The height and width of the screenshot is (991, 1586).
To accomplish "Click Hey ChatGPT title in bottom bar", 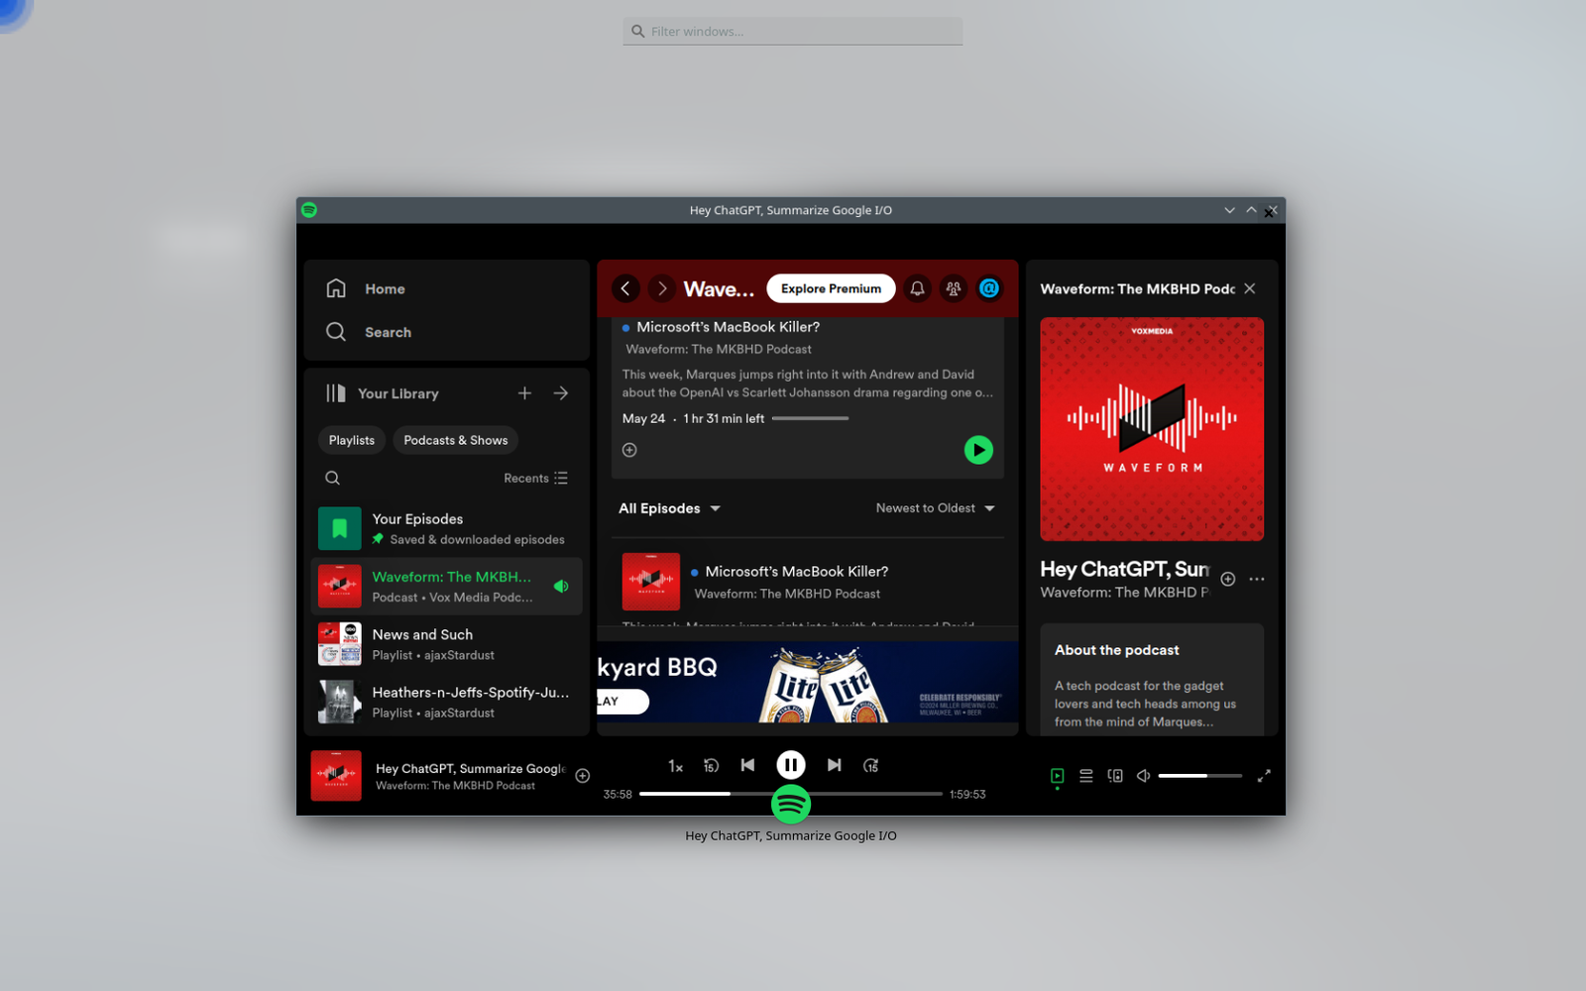I will click(x=470, y=769).
